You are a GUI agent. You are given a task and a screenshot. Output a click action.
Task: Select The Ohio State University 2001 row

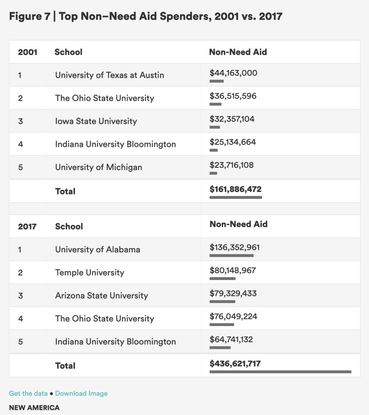[x=184, y=98]
